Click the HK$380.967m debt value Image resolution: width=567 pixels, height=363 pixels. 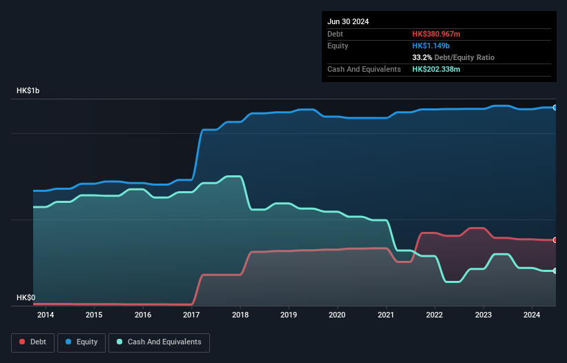(x=436, y=34)
